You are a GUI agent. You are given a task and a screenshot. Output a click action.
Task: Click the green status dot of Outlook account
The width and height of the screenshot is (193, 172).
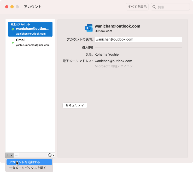tap(13, 29)
